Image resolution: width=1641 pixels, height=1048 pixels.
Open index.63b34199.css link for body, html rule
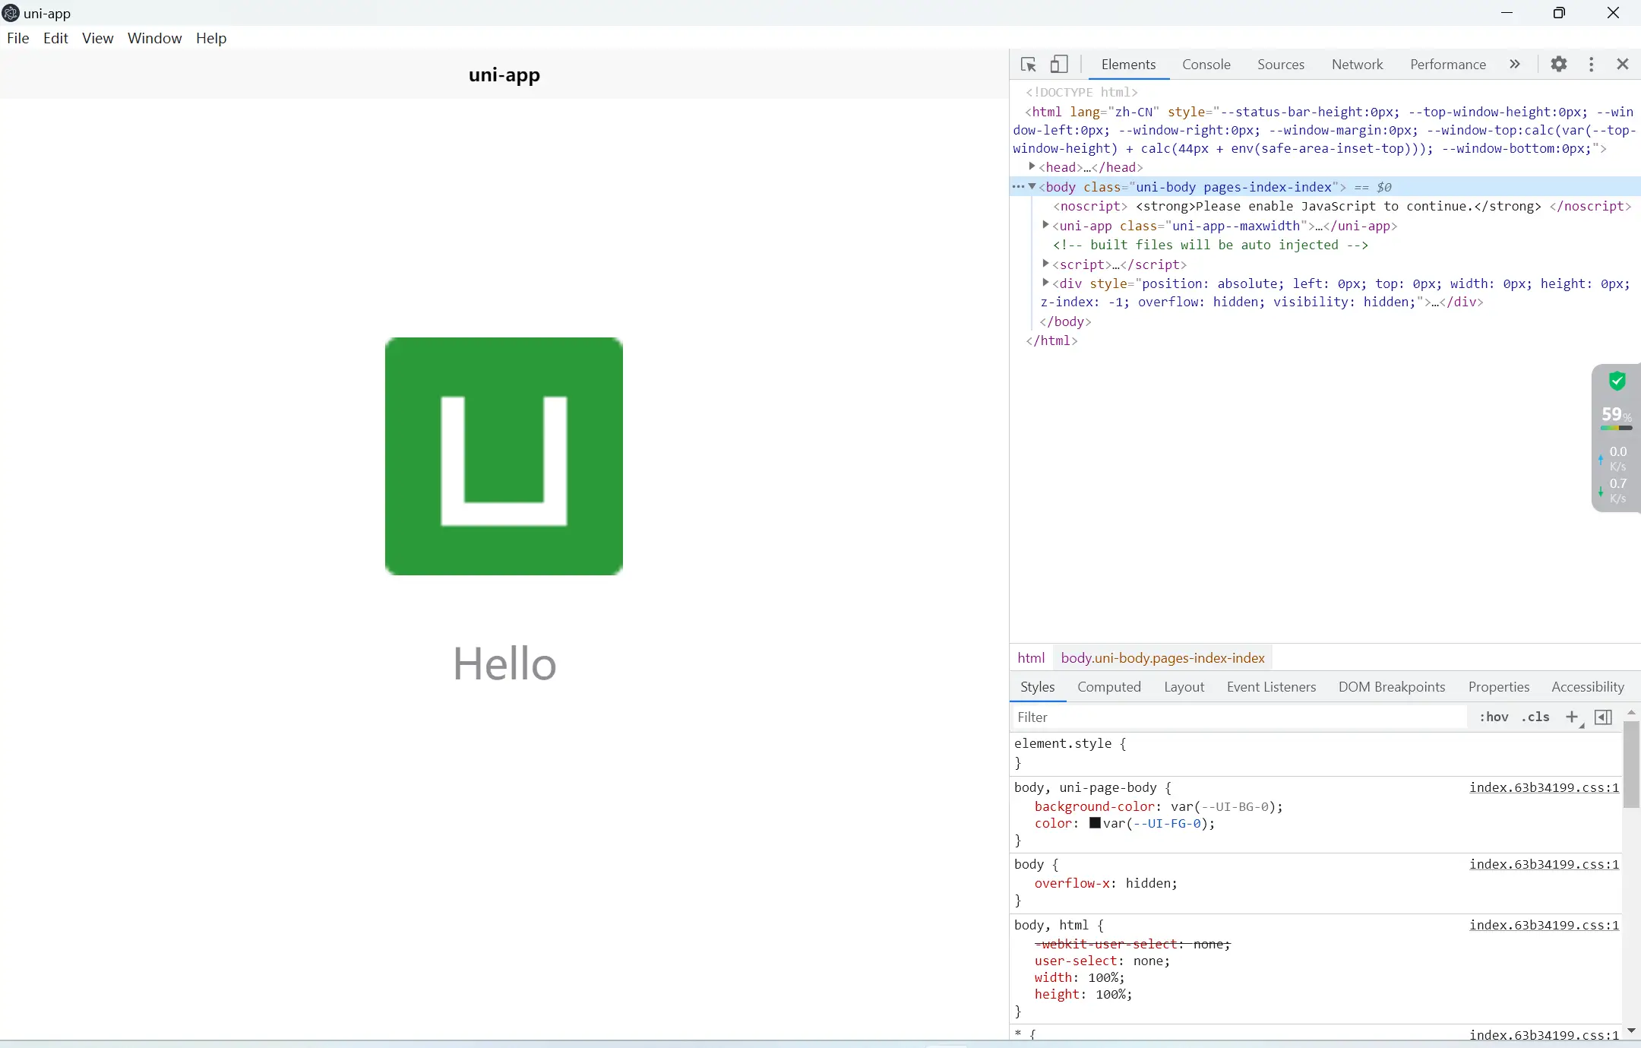coord(1544,926)
